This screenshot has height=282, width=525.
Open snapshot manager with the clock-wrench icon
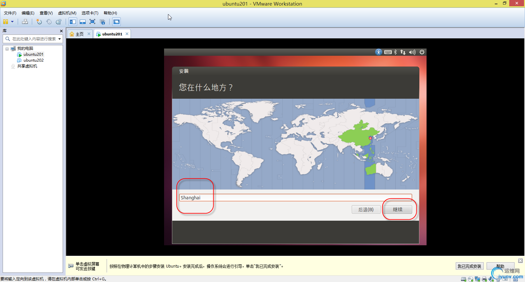(x=59, y=22)
